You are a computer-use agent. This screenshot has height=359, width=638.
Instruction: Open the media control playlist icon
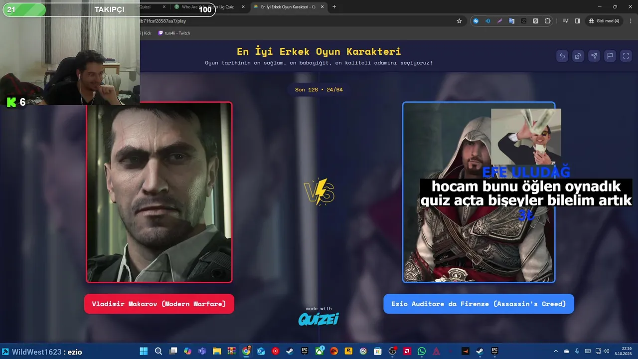pos(566,21)
